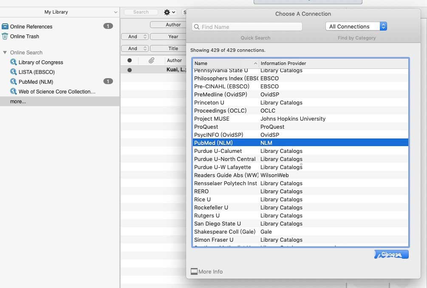The width and height of the screenshot is (427, 288).
Task: Select the ProQuest connection row
Action: point(206,127)
